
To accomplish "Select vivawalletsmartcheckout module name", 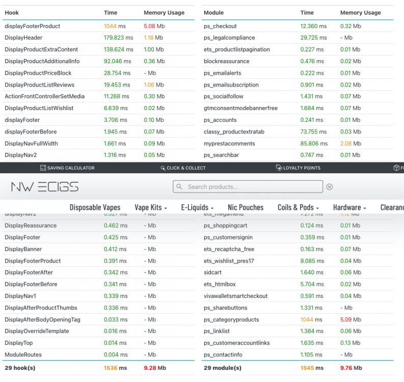I will point(235,296).
